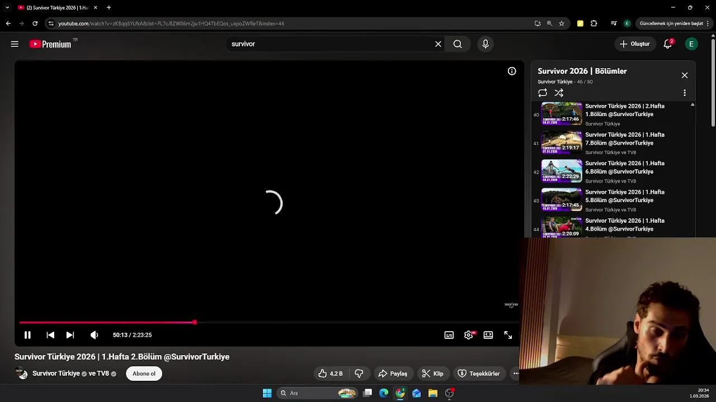
Task: Close the Survivor Türkiye browser tab
Action: click(x=95, y=8)
